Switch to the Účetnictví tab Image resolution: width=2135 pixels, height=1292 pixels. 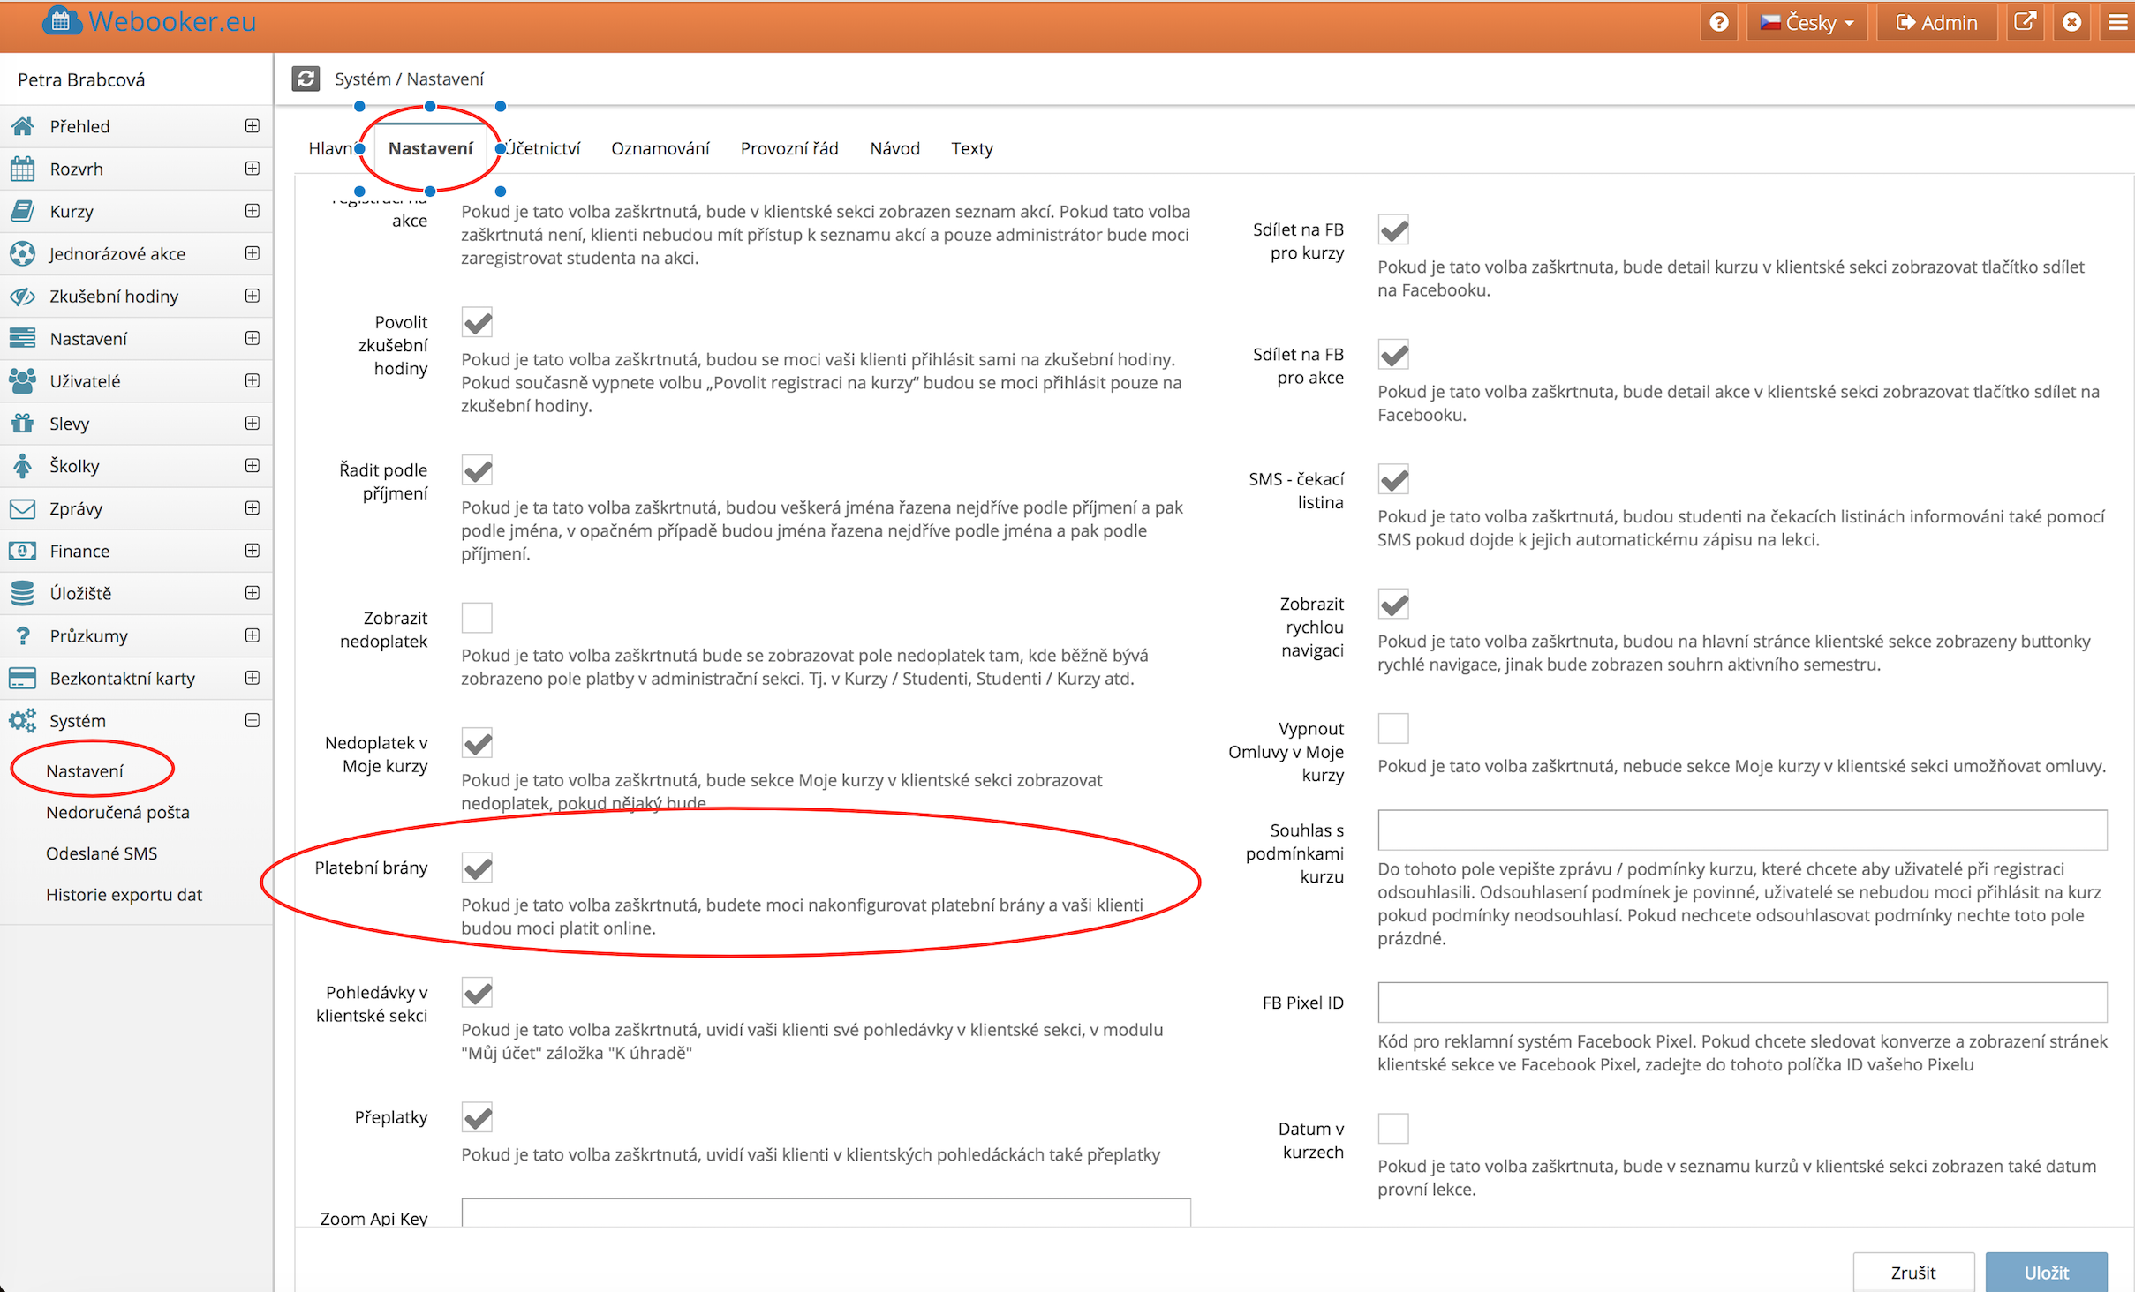pyautogui.click(x=544, y=148)
